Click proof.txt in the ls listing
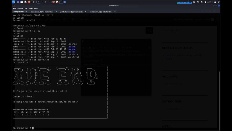 tap(73, 57)
